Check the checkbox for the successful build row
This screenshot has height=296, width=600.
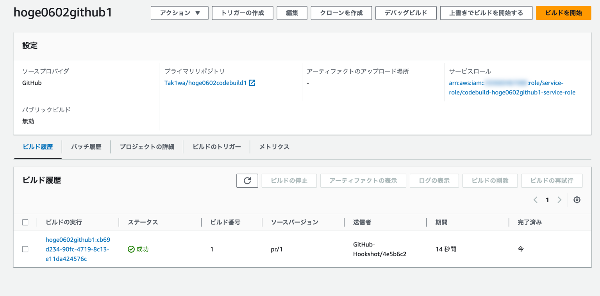(25, 249)
